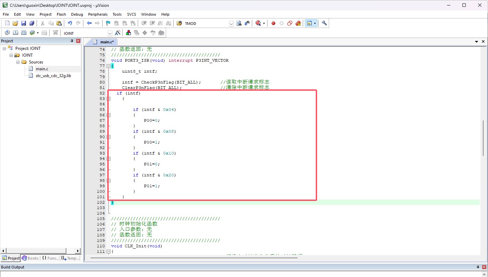Open the Configuration wrench icon
Image resolution: width=488 pixels, height=277 pixels.
pos(324,23)
